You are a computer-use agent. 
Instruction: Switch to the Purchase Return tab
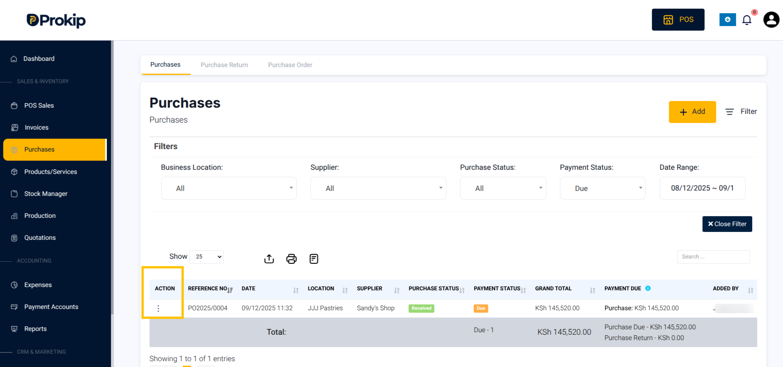point(224,65)
